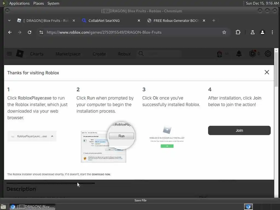This screenshot has width=280, height=210.
Task: Open the browser profile icon
Action: click(262, 32)
